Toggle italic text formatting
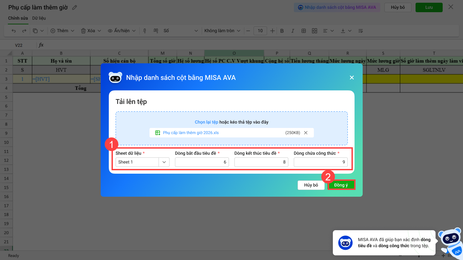This screenshot has width=463, height=260. pos(293,31)
